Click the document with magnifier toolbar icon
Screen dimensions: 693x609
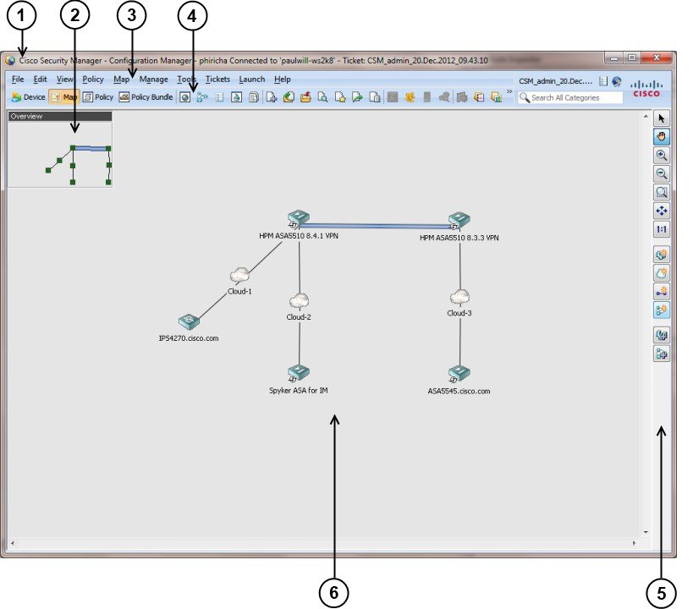(x=322, y=97)
